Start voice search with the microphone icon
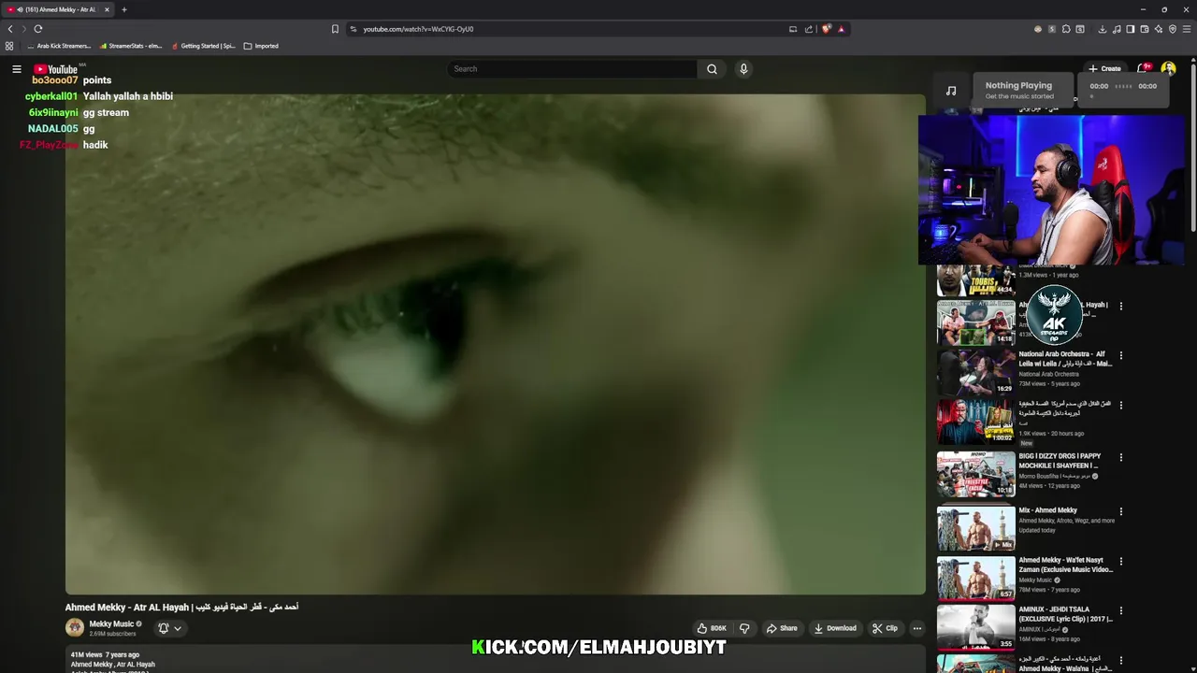This screenshot has width=1197, height=673. (x=743, y=69)
